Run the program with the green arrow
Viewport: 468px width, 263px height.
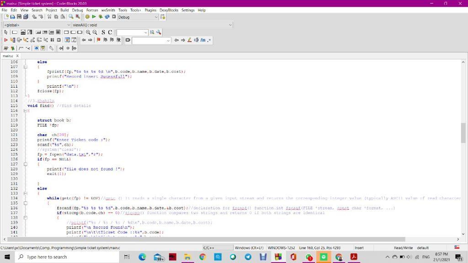94,16
